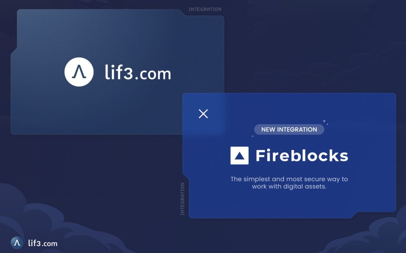Screen dimensions: 406x253
Task: Click the larger sparkle star beside the badge
Action: 324,121
